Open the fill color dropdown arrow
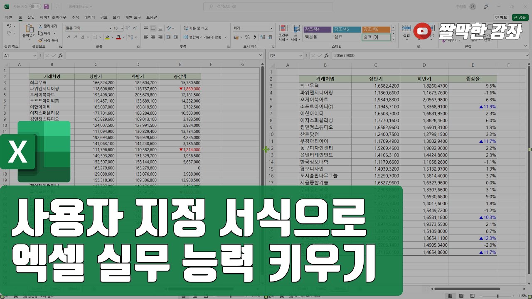Screen dimensions: 532x299 pos(112,37)
